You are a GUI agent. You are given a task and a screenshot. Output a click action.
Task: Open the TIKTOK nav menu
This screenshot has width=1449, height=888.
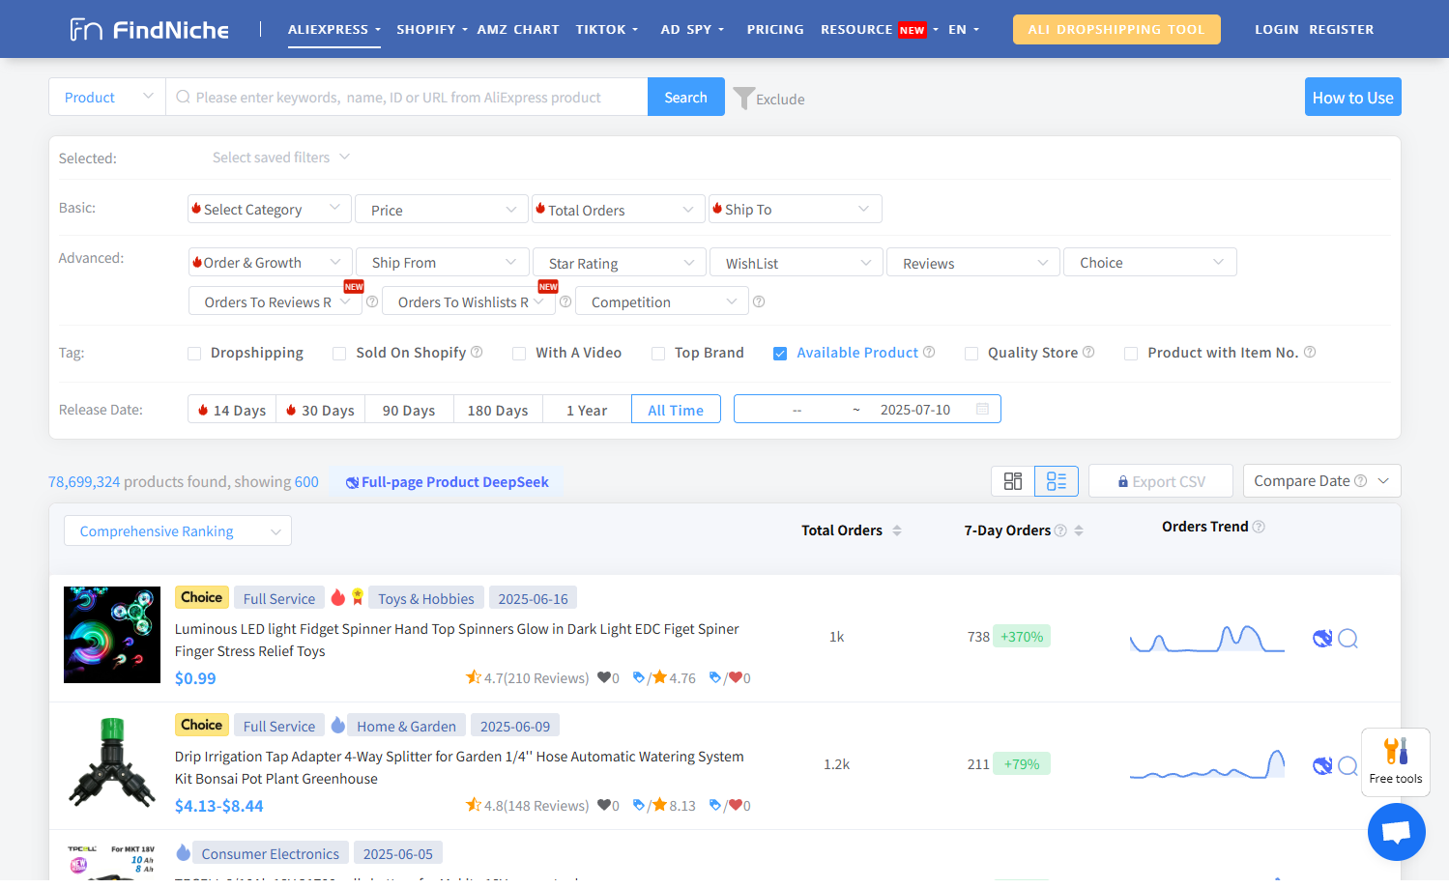tap(607, 30)
